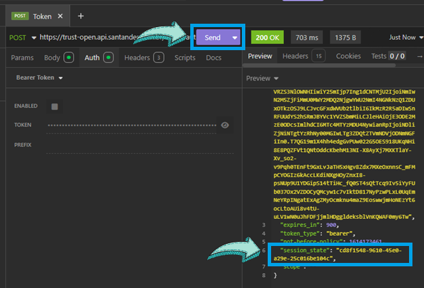Switch to the Docs tab
424x288 pixels.
click(213, 58)
